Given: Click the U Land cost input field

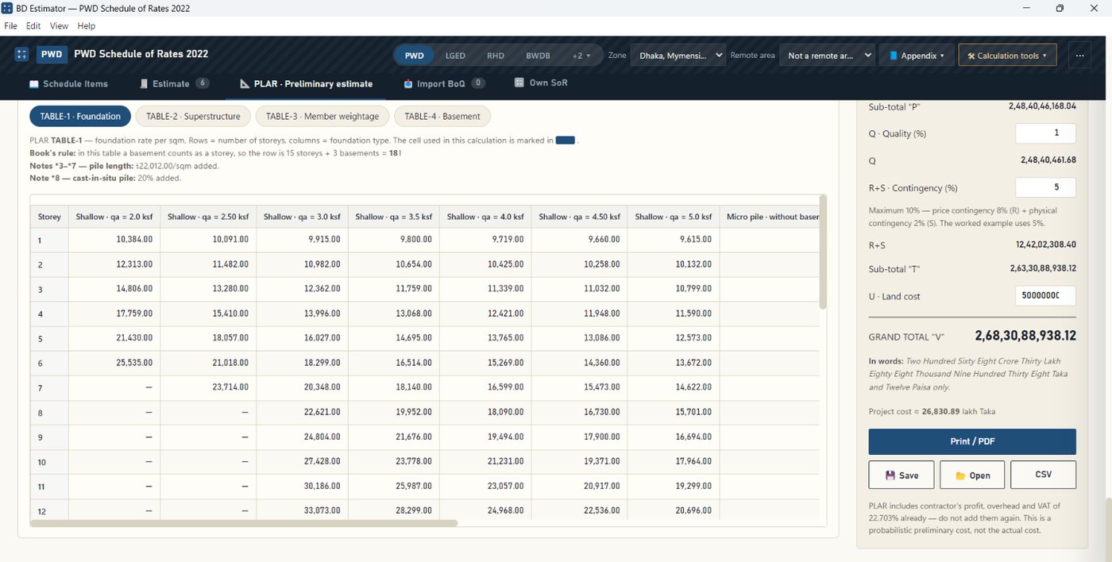Looking at the screenshot, I should click(1045, 296).
